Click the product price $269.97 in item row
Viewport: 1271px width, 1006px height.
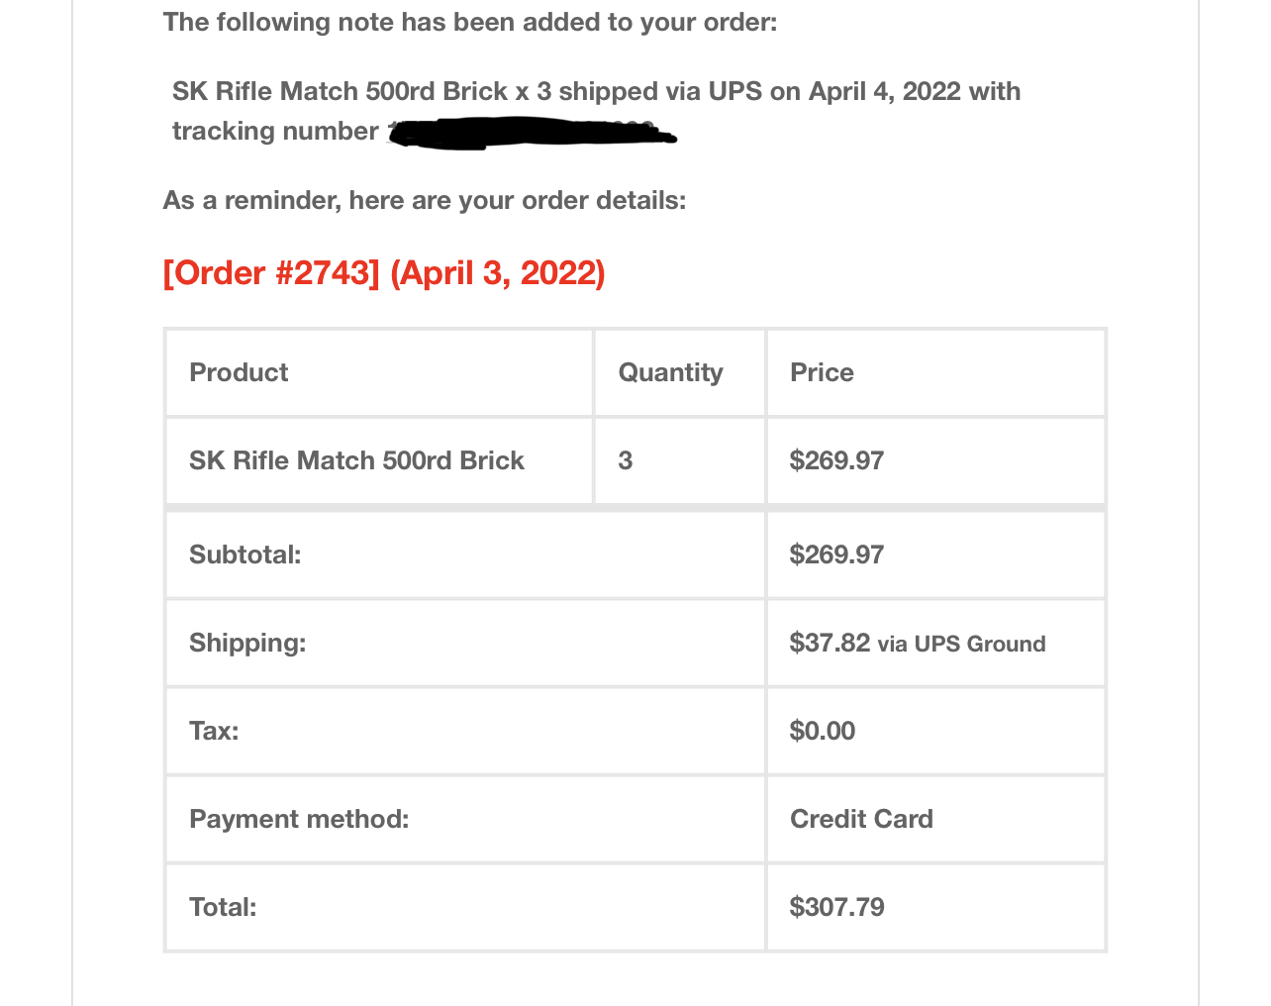point(836,460)
